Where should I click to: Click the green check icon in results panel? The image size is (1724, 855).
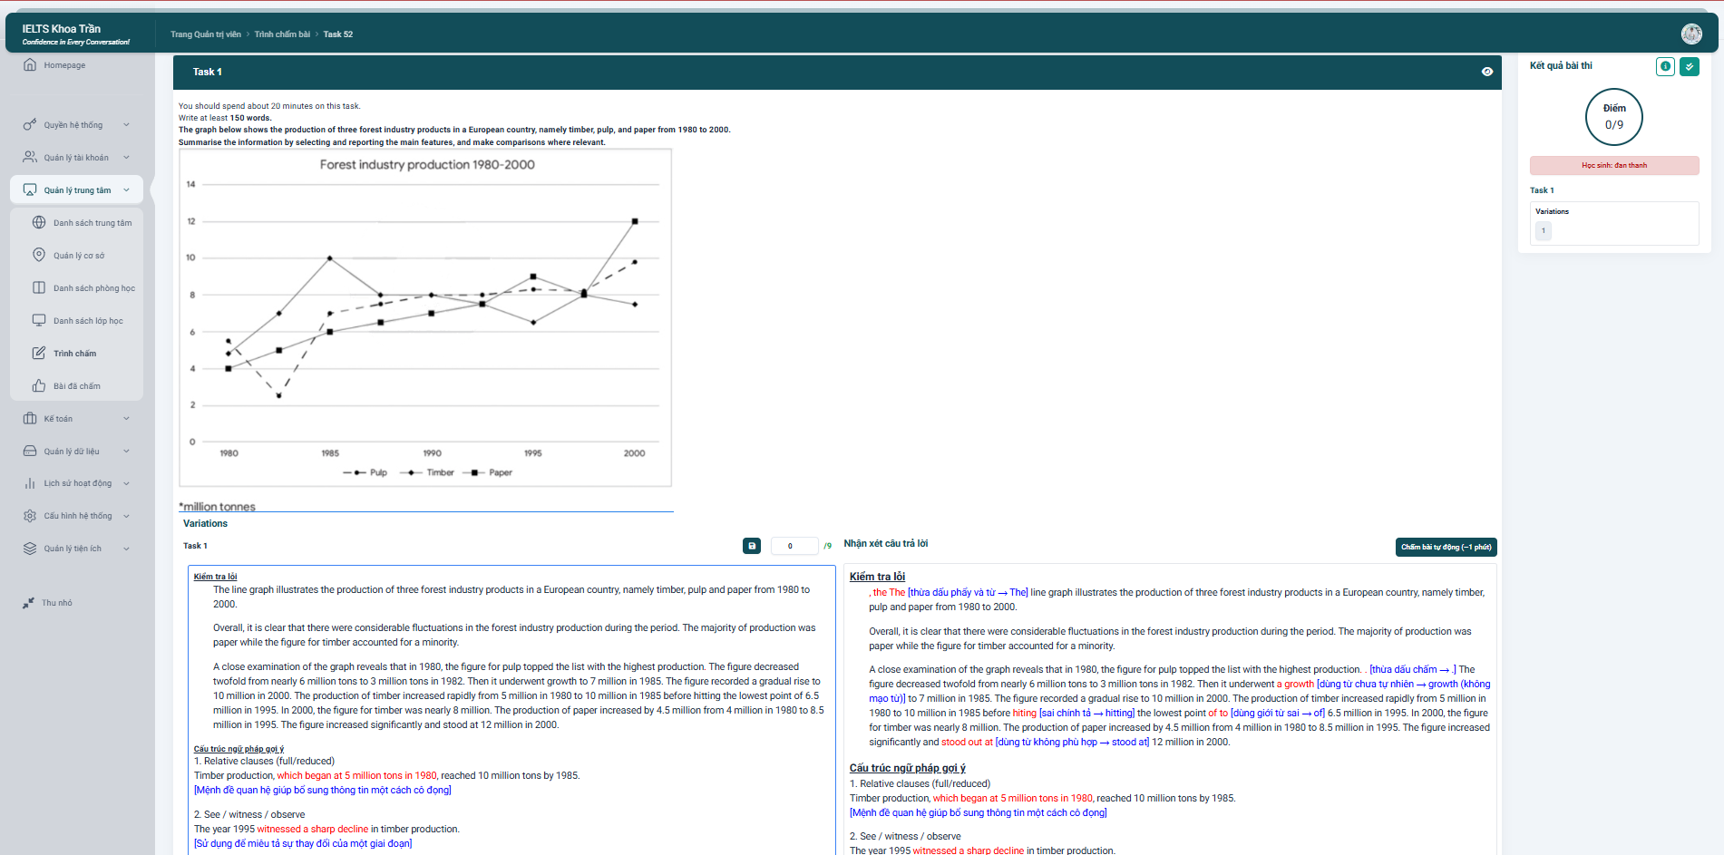pyautogui.click(x=1689, y=66)
